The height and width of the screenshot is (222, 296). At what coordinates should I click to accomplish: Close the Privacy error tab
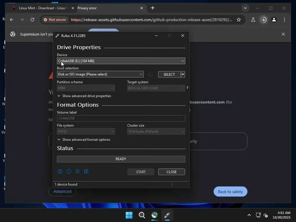142,8
